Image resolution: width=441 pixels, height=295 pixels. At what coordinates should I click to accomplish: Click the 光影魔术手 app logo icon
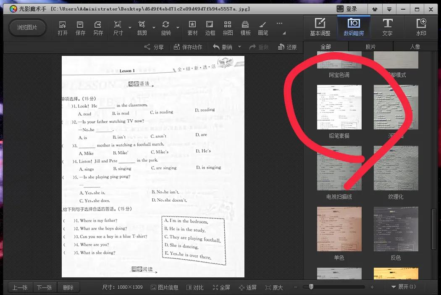(x=13, y=9)
